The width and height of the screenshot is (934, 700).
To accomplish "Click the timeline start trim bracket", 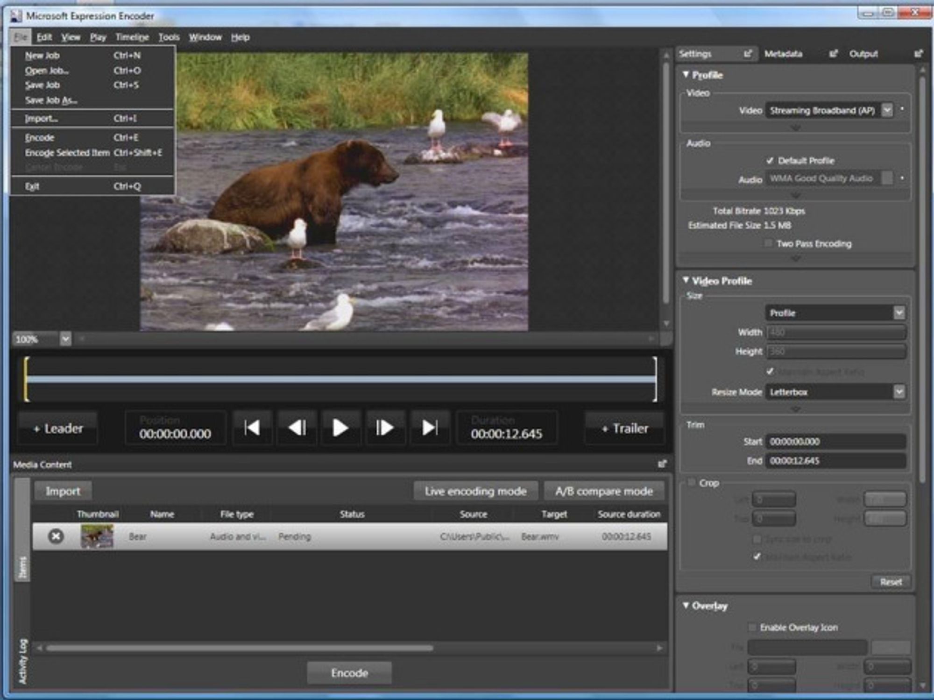I will pyautogui.click(x=26, y=379).
